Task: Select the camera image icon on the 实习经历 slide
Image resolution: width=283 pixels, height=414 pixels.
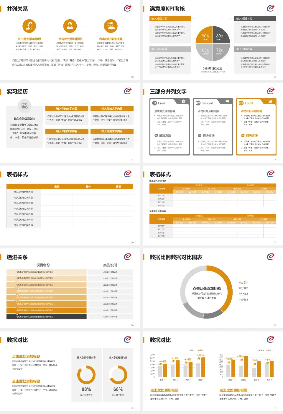Action: click(24, 106)
